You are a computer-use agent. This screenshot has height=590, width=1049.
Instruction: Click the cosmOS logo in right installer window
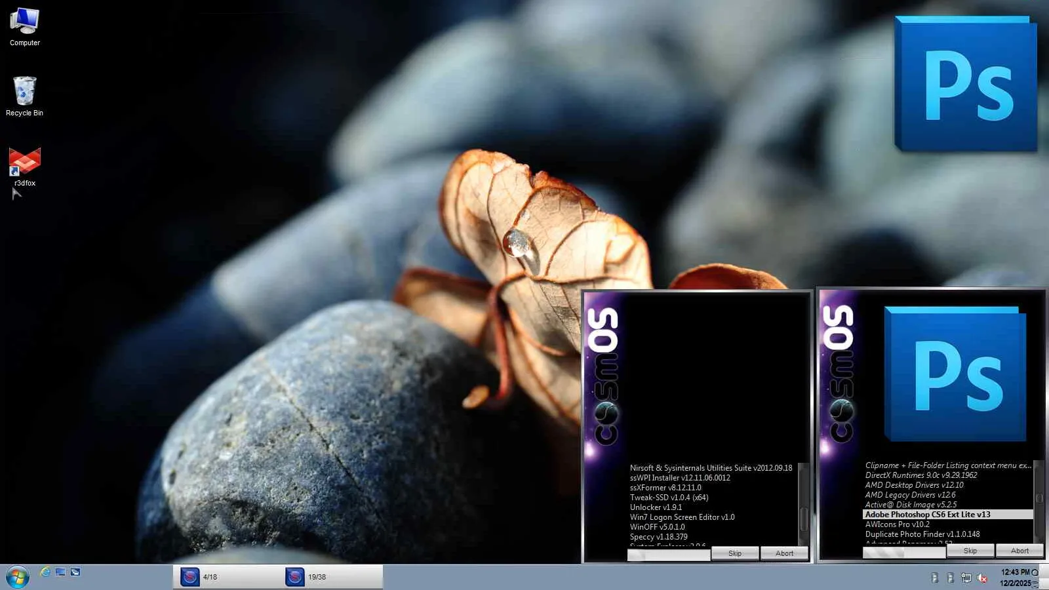pyautogui.click(x=839, y=376)
